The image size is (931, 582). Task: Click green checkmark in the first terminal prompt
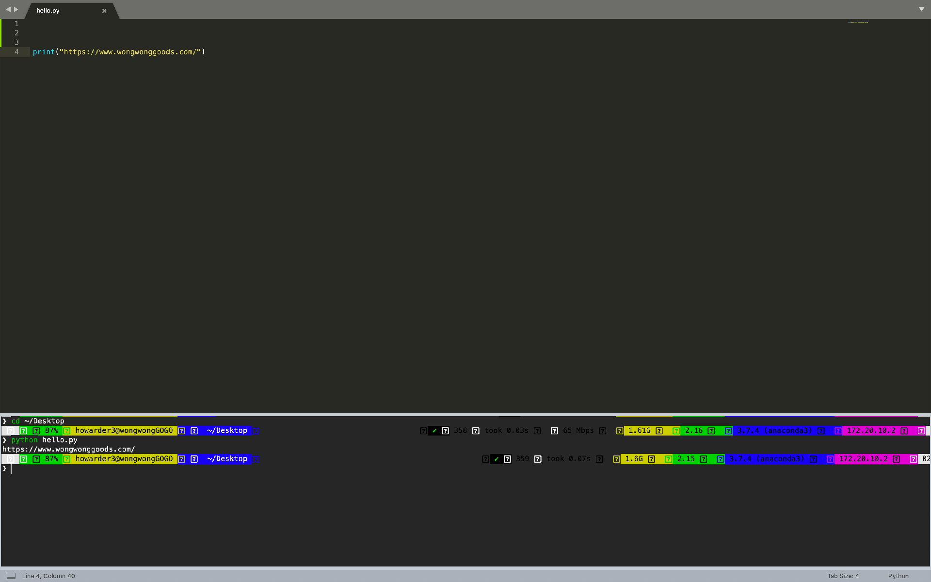[x=434, y=431]
